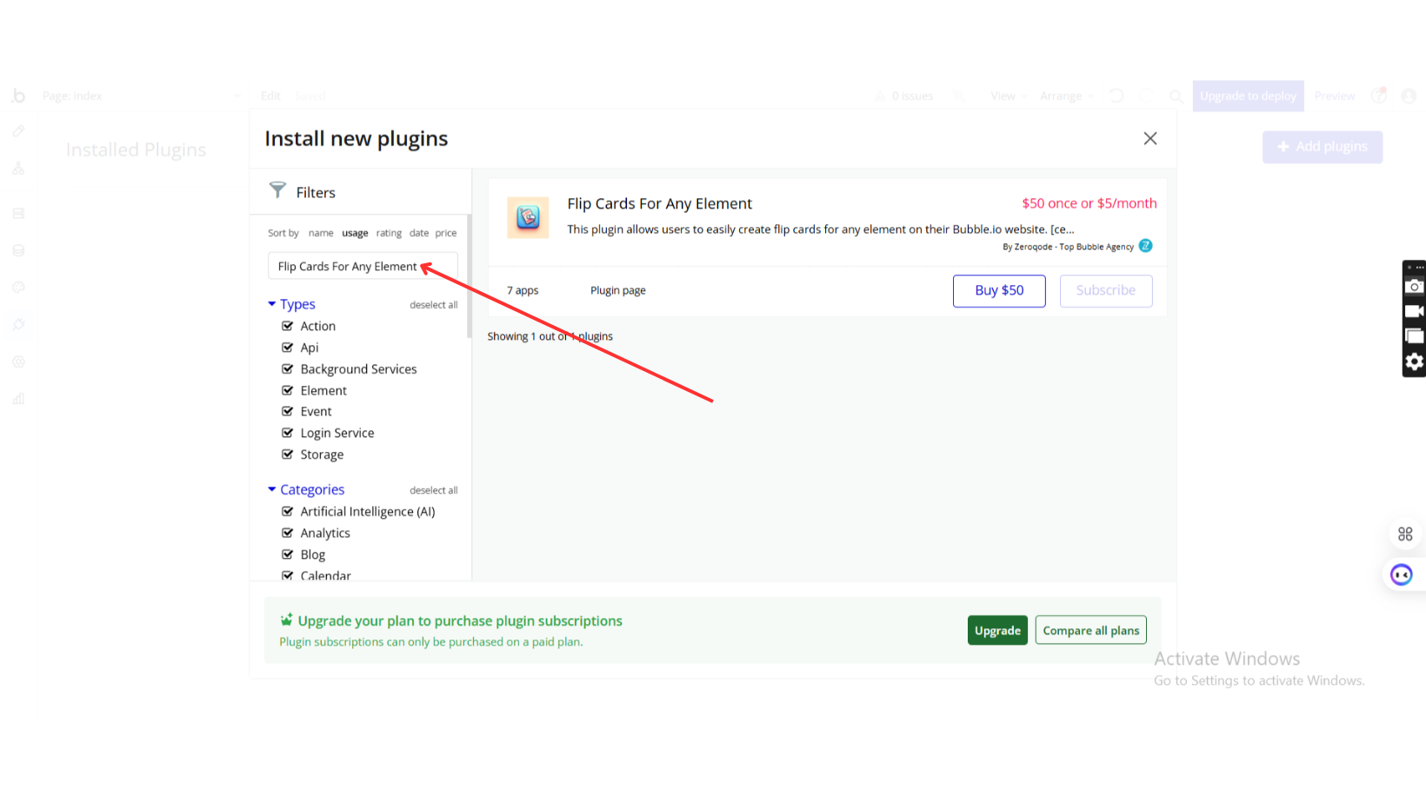This screenshot has width=1426, height=803.
Task: Click the redo icon in the top bar
Action: click(x=1147, y=96)
